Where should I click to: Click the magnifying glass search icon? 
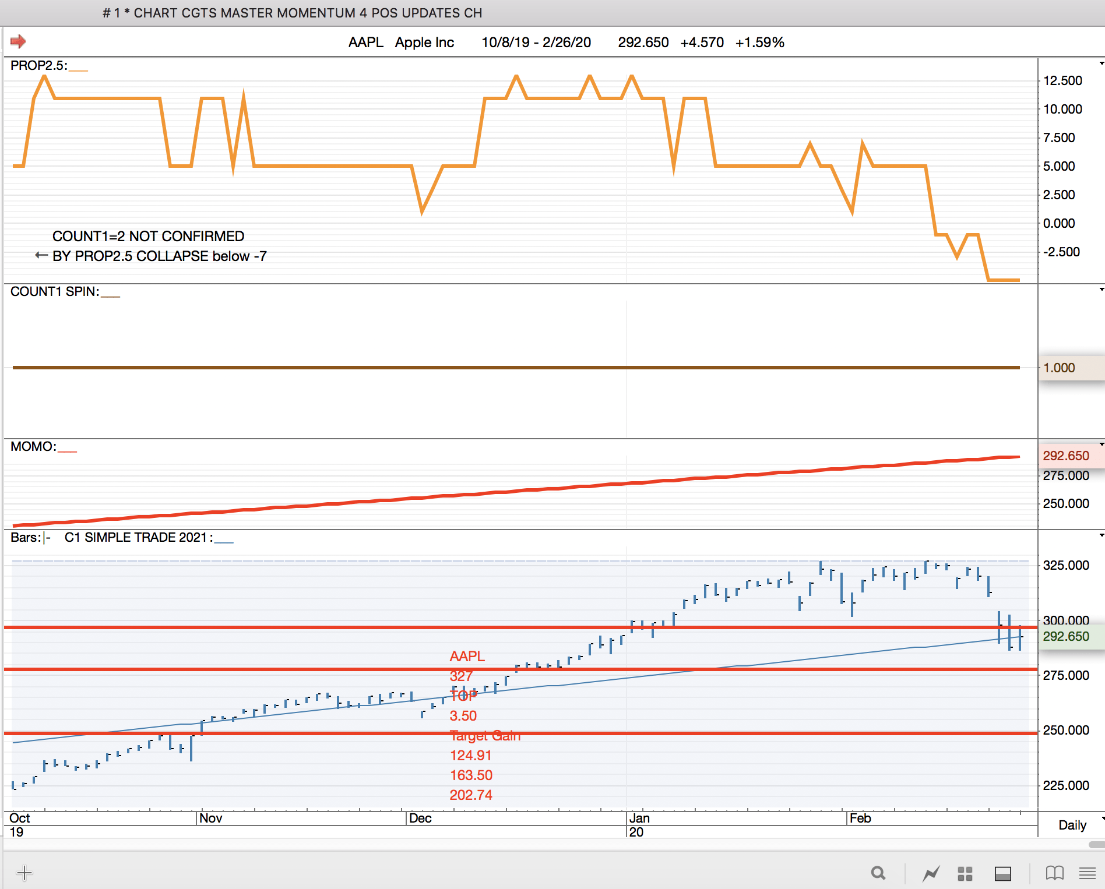point(878,873)
